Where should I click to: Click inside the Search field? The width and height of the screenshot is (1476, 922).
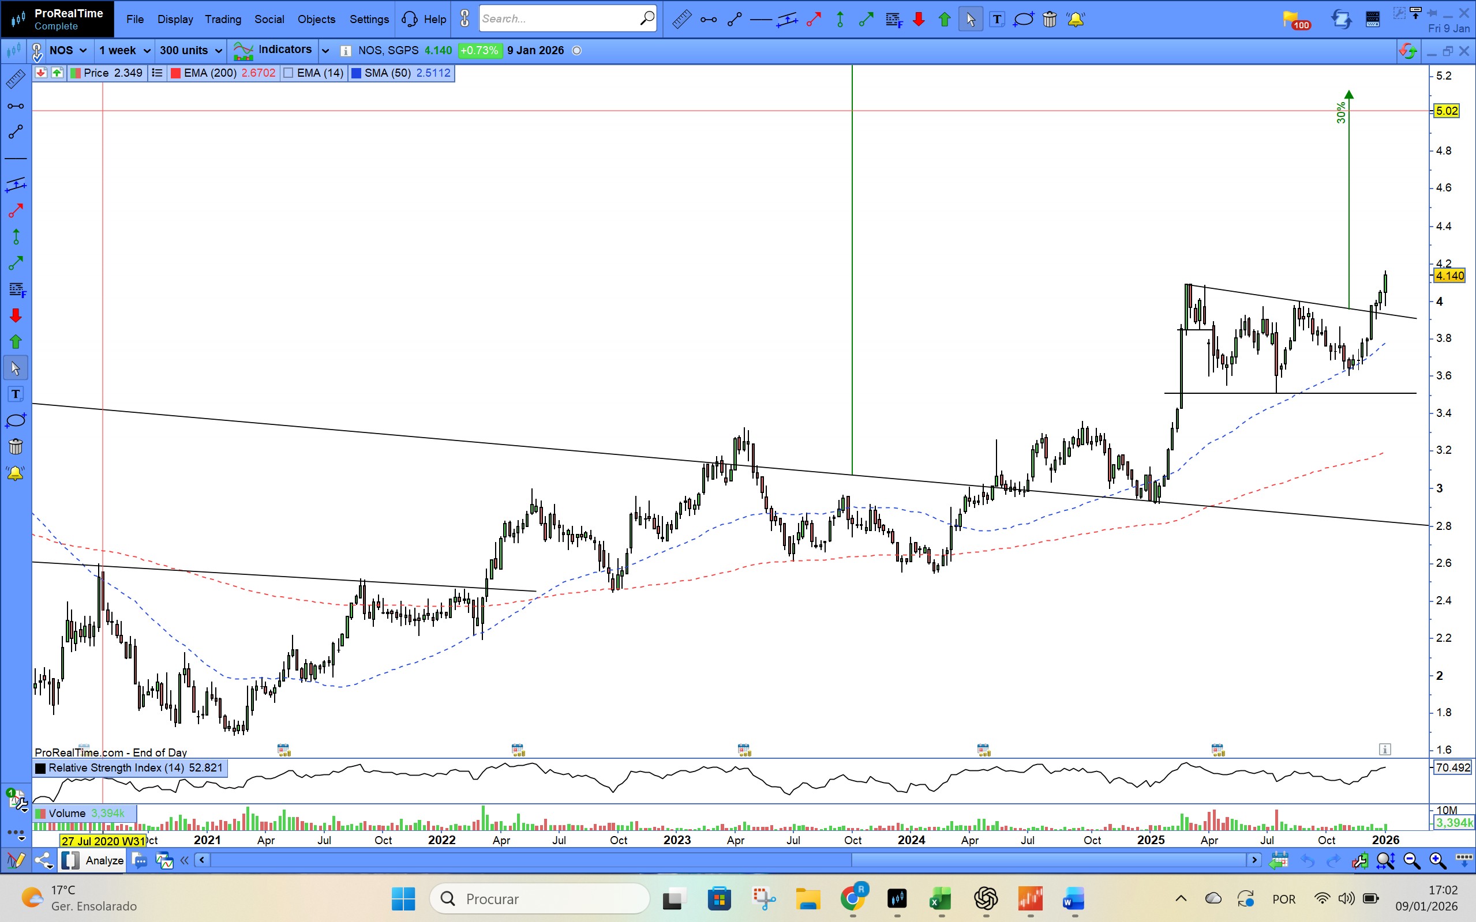pos(559,19)
